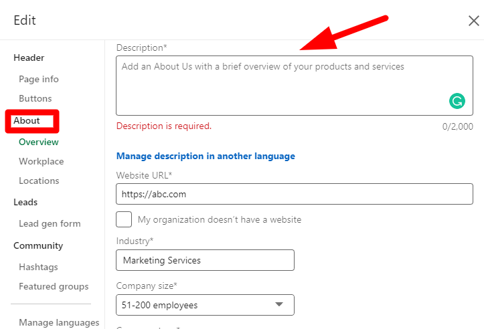The image size is (484, 329).
Task: Click the Header heading in sidebar
Action: pyautogui.click(x=29, y=58)
